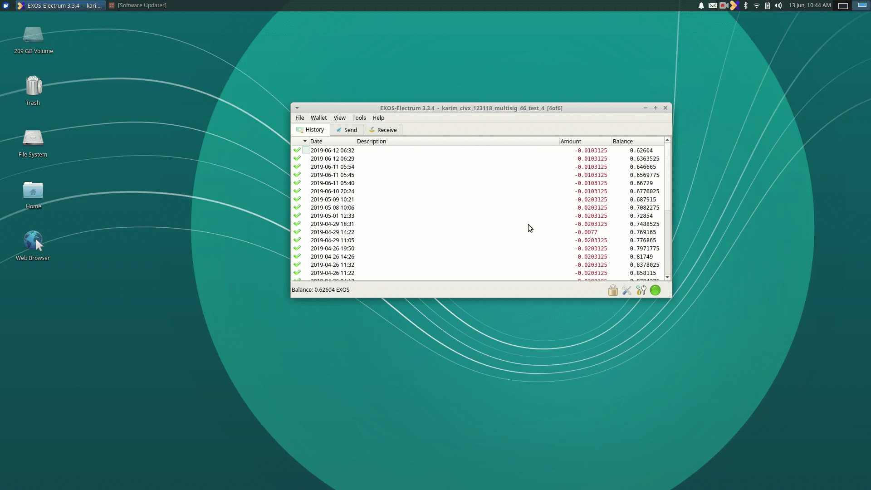Focus the EXOS-Electrum taskbar button
Image resolution: width=871 pixels, height=490 pixels.
click(x=60, y=5)
